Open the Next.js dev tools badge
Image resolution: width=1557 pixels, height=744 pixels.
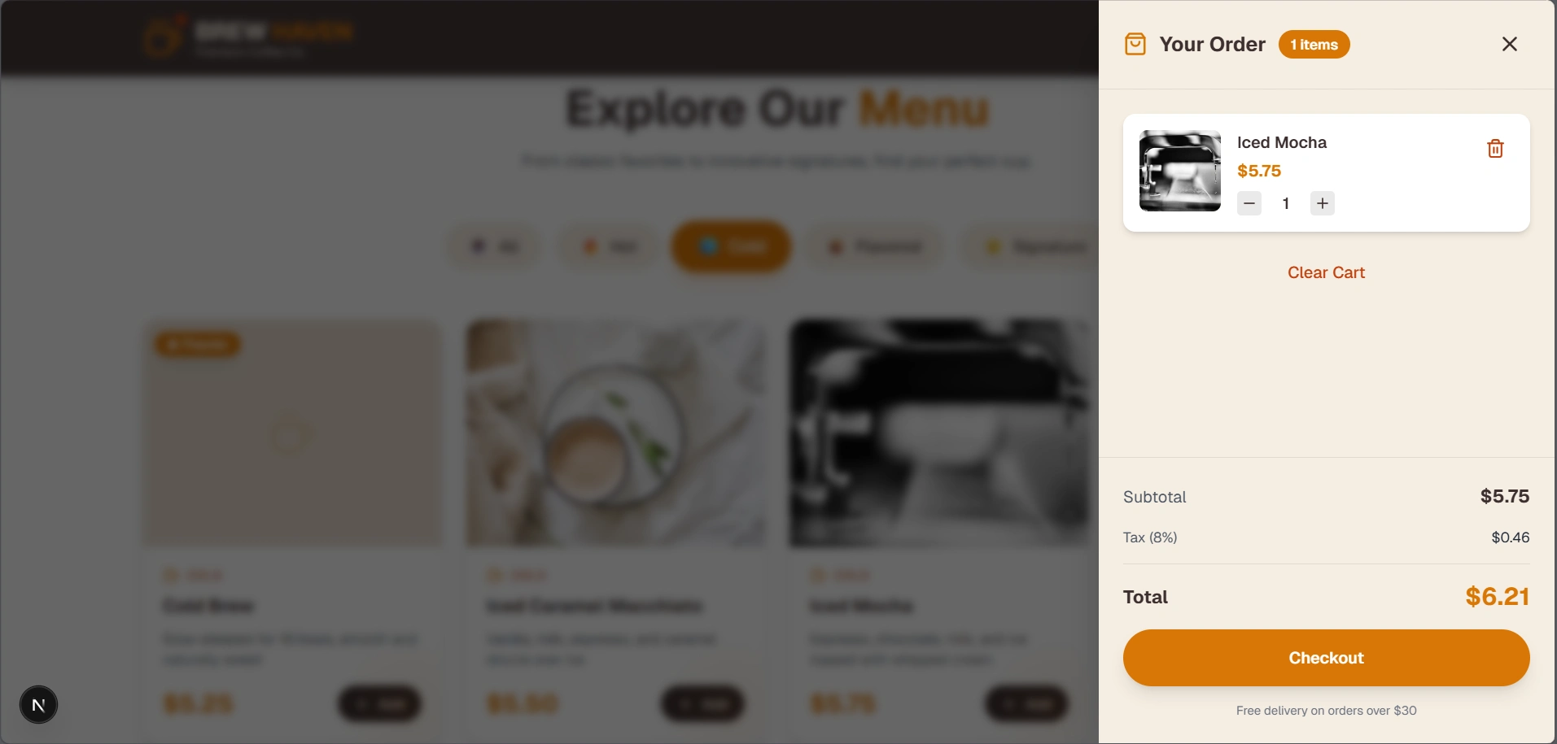tap(38, 704)
